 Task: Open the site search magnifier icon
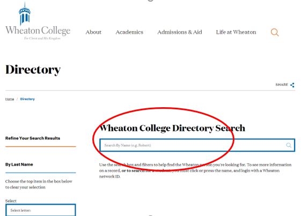[x=275, y=32]
